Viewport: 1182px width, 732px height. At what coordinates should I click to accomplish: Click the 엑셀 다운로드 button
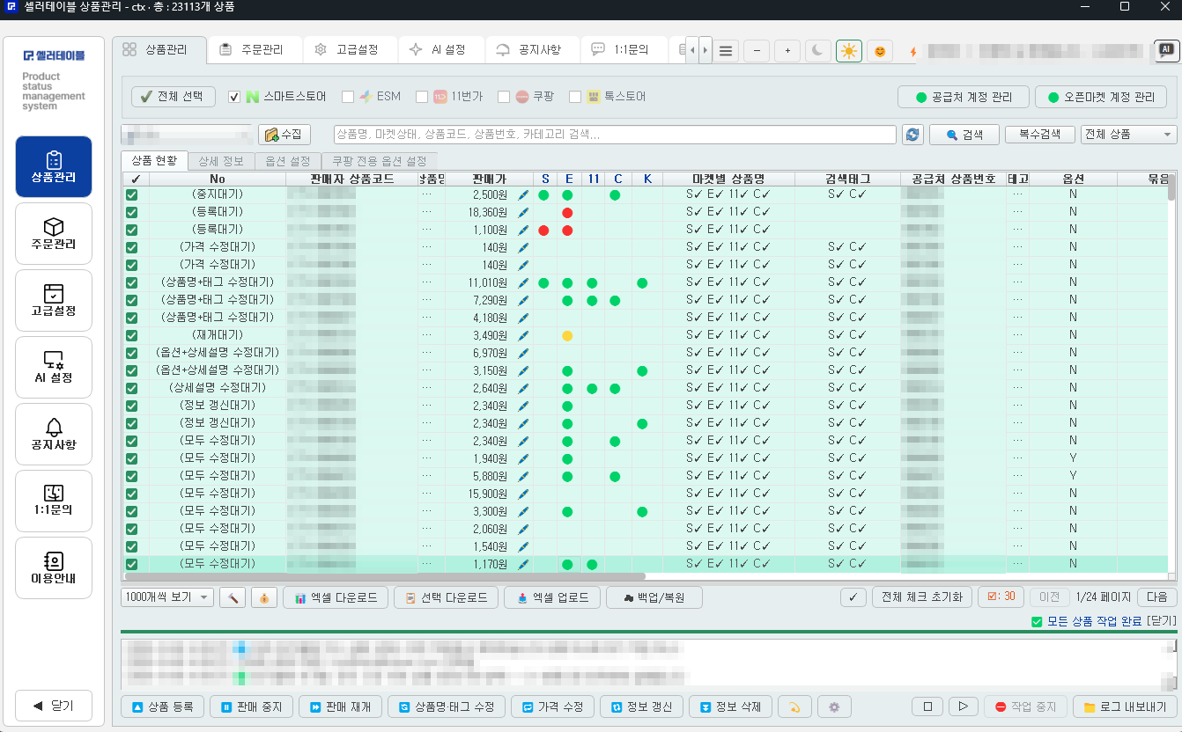pos(336,597)
